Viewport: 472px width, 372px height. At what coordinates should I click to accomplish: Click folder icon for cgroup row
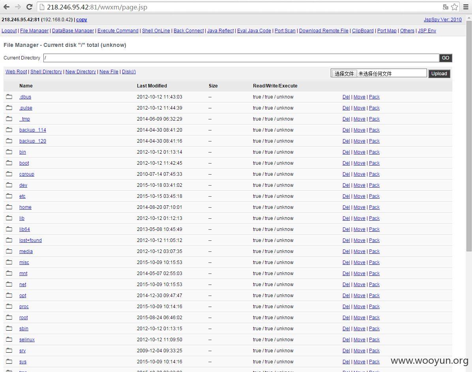[x=9, y=174]
